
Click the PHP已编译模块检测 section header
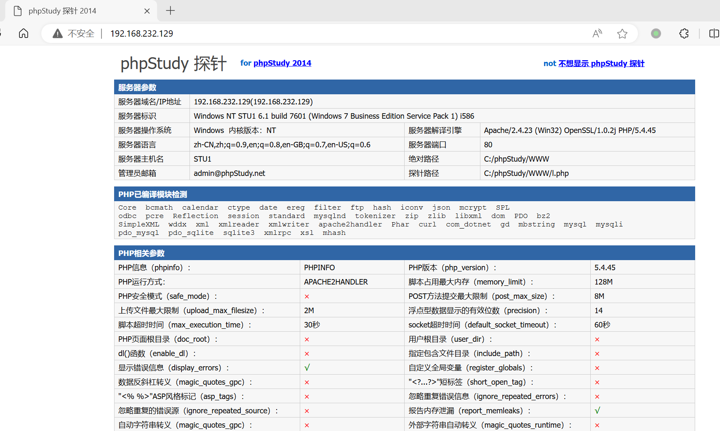pos(404,194)
